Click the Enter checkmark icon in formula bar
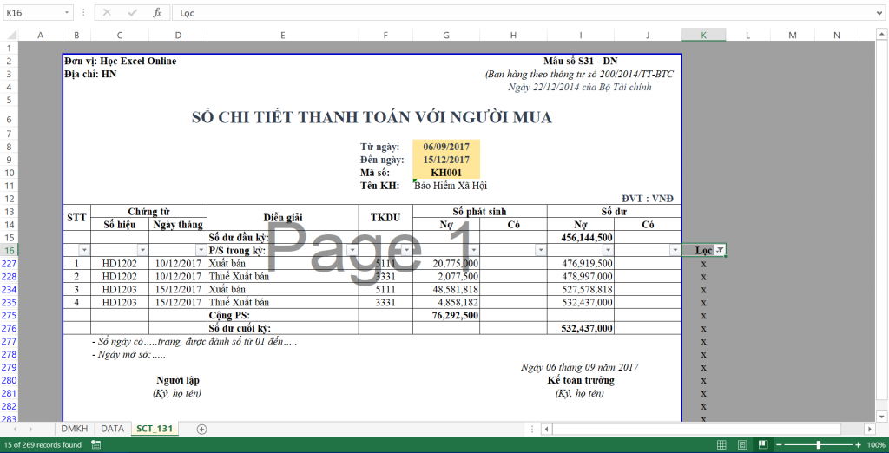The image size is (889, 453). pyautogui.click(x=133, y=12)
